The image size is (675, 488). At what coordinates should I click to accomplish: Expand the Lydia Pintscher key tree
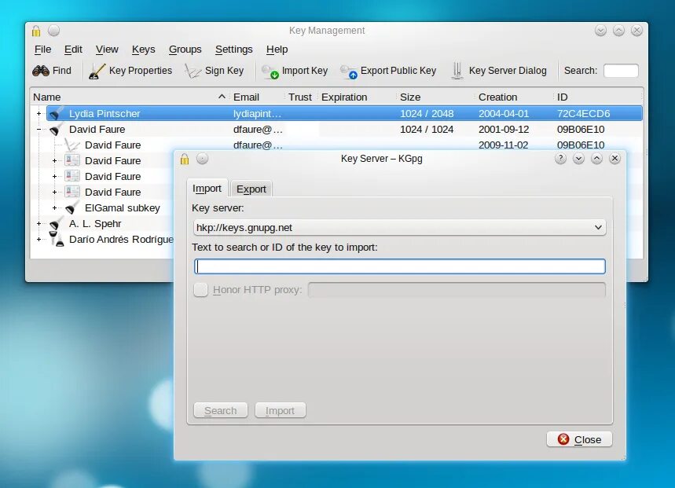point(39,114)
